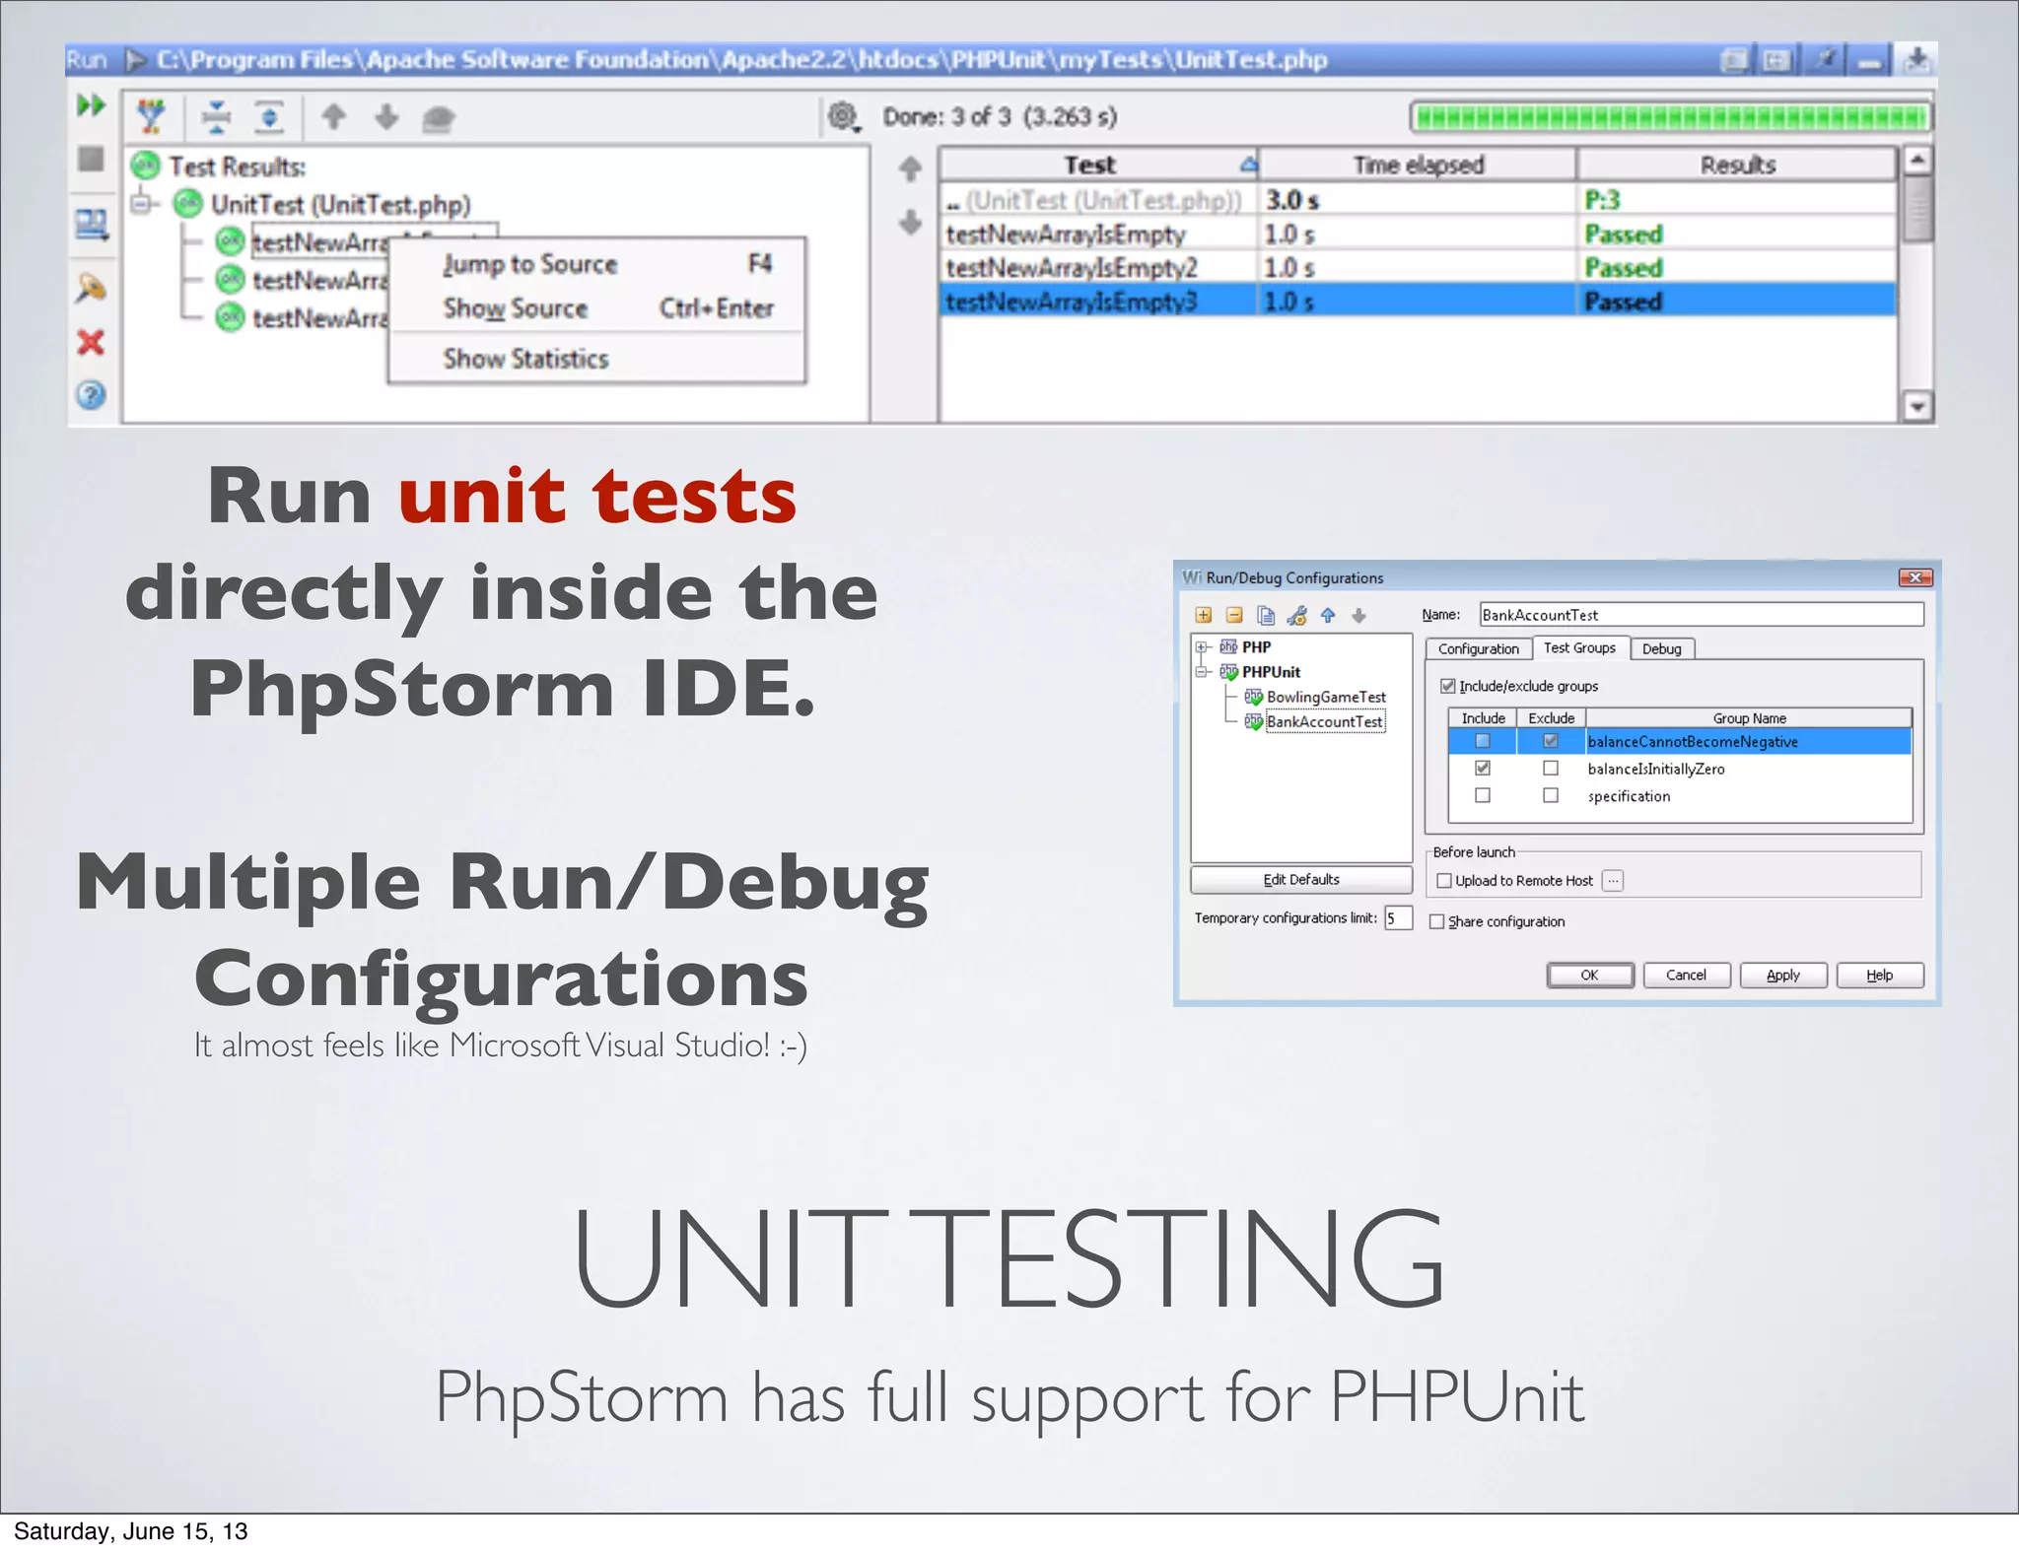The image size is (2019, 1553).
Task: Toggle Include/exclude groups checkbox
Action: tap(1447, 686)
